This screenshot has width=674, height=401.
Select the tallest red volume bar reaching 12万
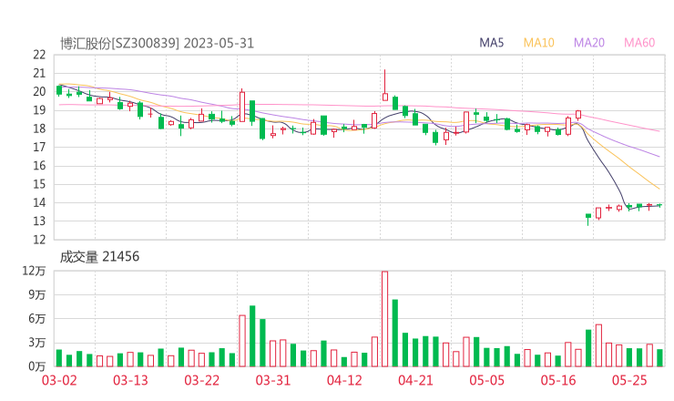384,319
